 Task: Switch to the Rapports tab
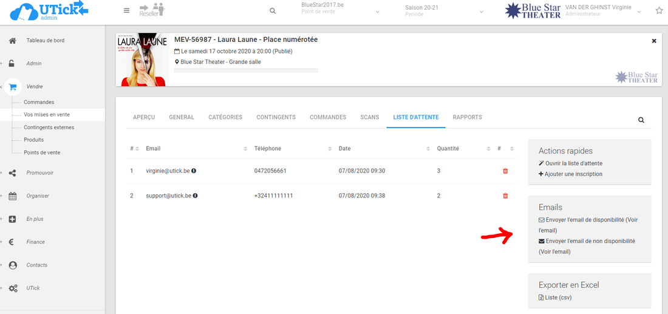pos(467,117)
